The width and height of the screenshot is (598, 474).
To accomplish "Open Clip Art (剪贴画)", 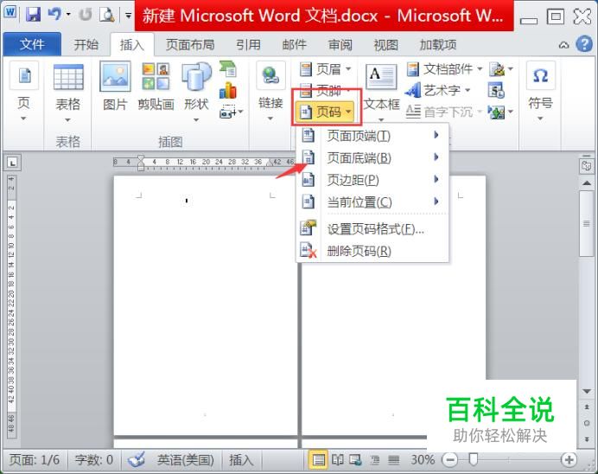I will point(156,86).
